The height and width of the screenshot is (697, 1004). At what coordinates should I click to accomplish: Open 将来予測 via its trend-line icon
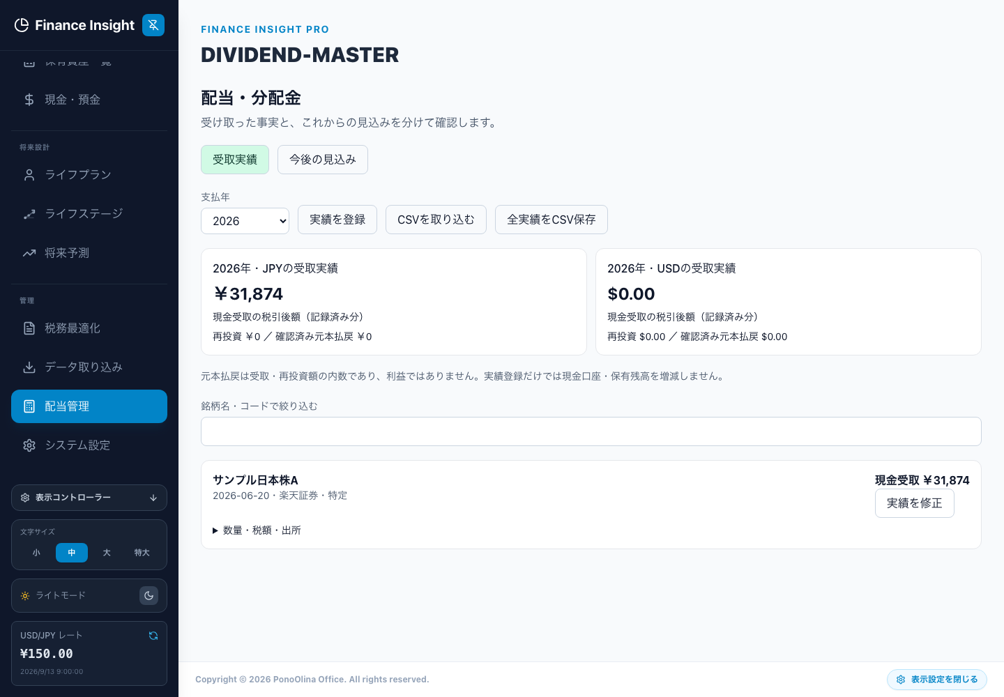[29, 253]
